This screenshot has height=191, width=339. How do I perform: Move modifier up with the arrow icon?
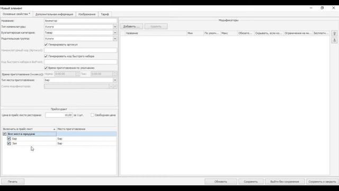pyautogui.click(x=334, y=33)
